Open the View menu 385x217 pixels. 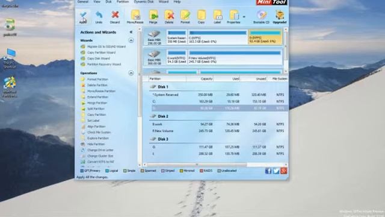(97, 2)
